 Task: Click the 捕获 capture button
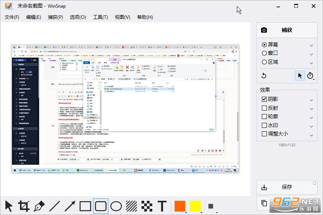pos(287,30)
